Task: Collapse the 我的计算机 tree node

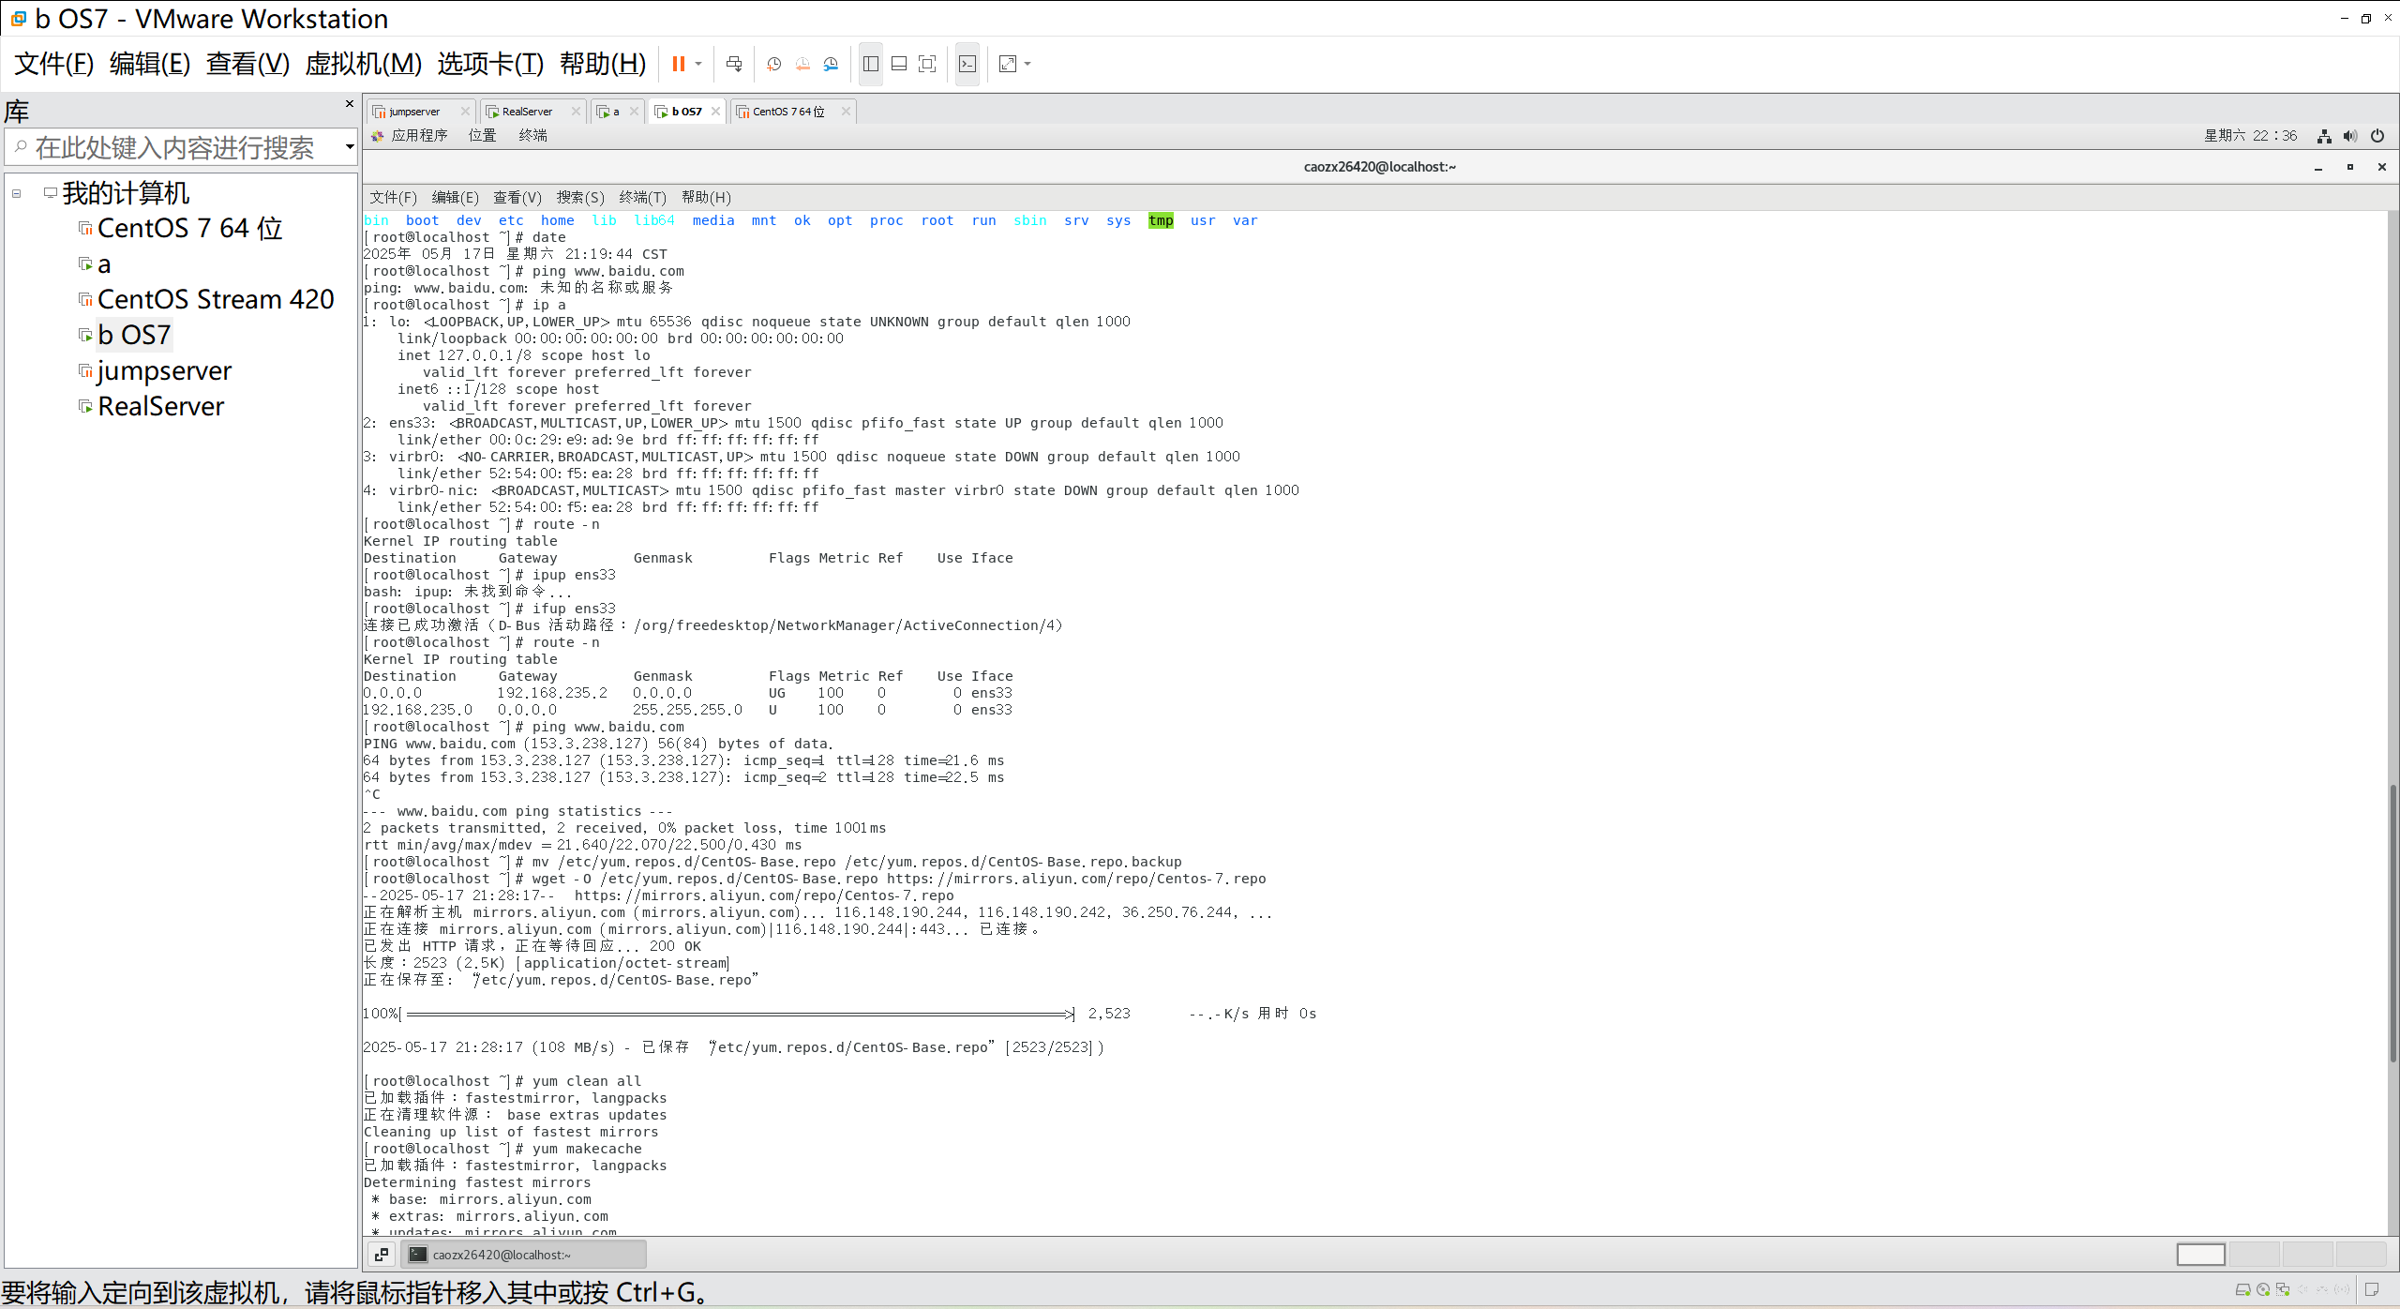Action: click(17, 193)
